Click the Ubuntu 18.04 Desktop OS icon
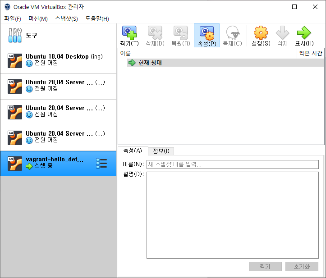Screen dimensions: 326x278 [15, 61]
